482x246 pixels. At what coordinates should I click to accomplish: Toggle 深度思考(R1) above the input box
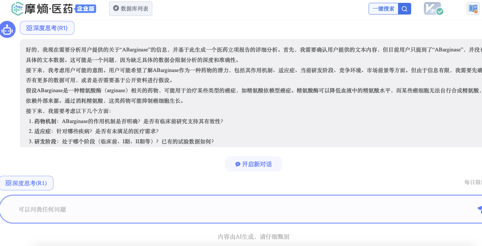coord(27,183)
